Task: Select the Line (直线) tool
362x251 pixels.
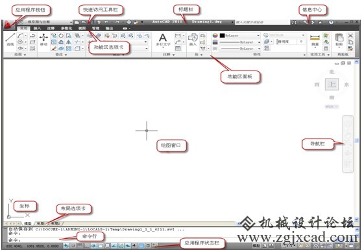Action: coord(10,39)
